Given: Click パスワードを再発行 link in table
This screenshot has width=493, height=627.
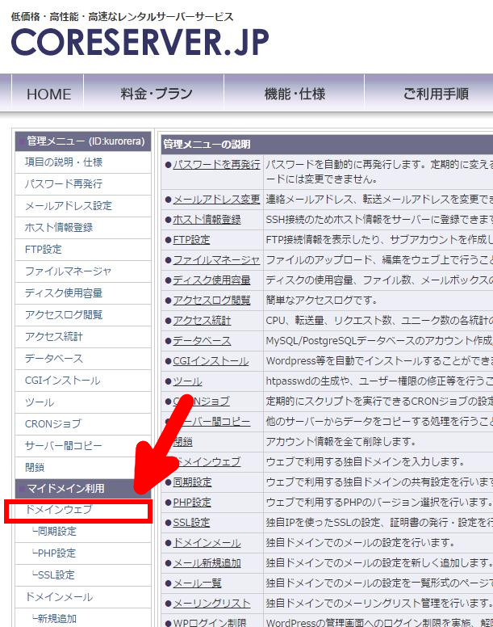Looking at the screenshot, I should 216,165.
